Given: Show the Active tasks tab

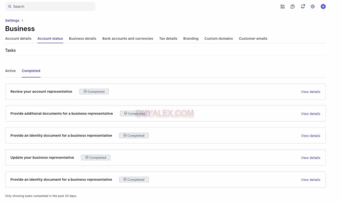Looking at the screenshot, I should (10, 71).
